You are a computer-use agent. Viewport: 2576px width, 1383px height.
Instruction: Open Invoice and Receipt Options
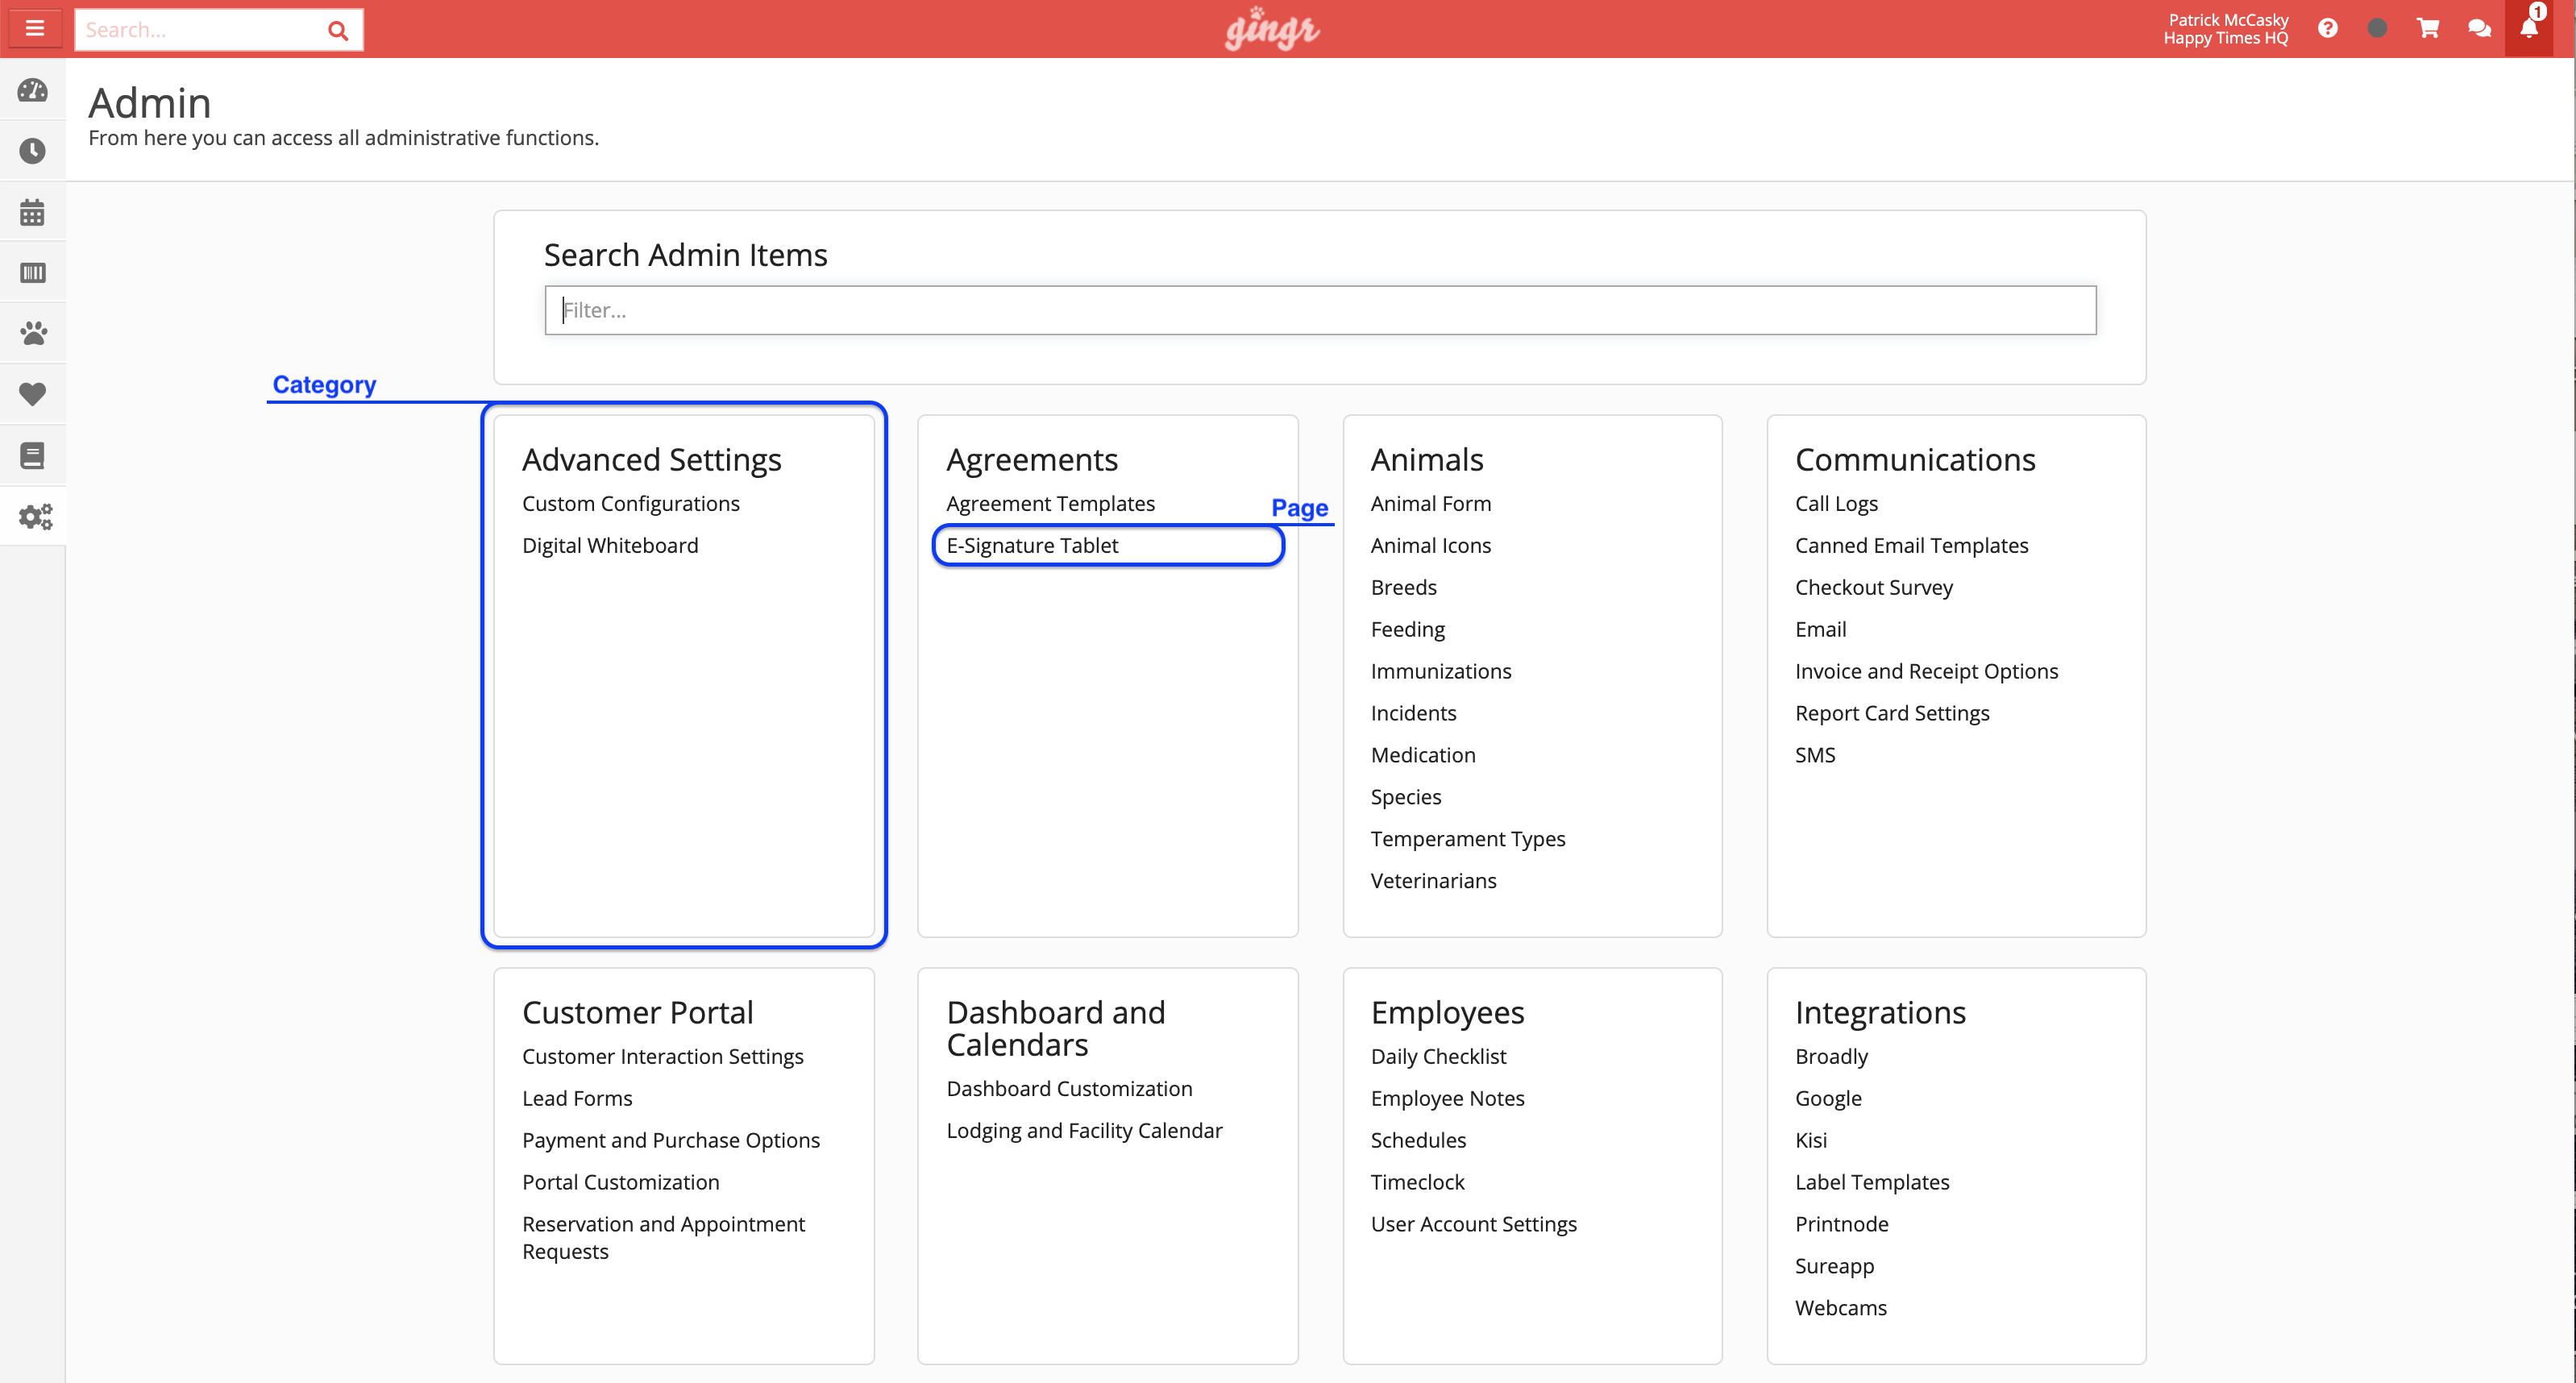tap(1927, 672)
